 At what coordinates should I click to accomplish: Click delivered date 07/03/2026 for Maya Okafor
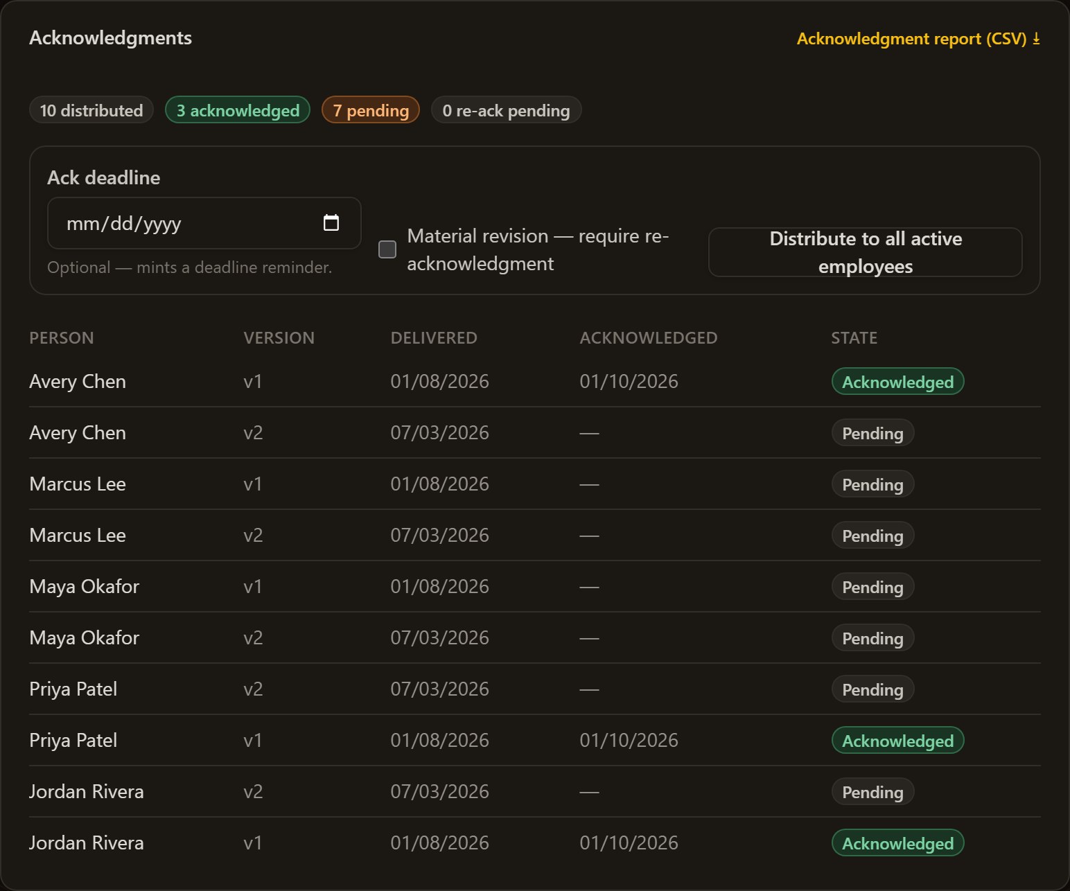pyautogui.click(x=439, y=638)
